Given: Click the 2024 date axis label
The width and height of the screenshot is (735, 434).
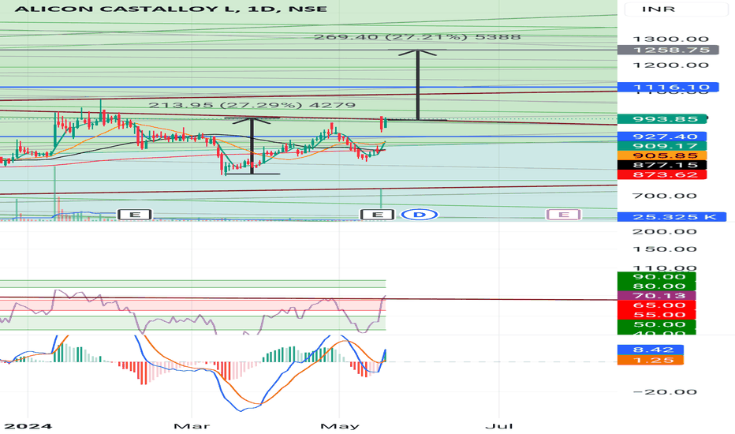Looking at the screenshot, I should coord(28,426).
